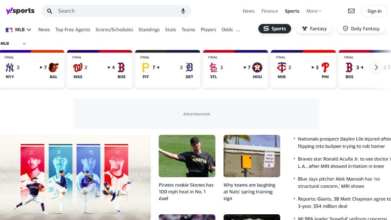Open Standings tab
Screen dimensions: 391x220
point(149,30)
